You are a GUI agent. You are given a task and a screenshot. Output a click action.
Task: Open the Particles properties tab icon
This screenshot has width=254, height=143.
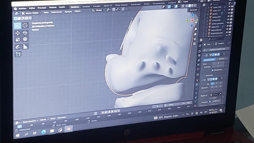tap(197, 89)
